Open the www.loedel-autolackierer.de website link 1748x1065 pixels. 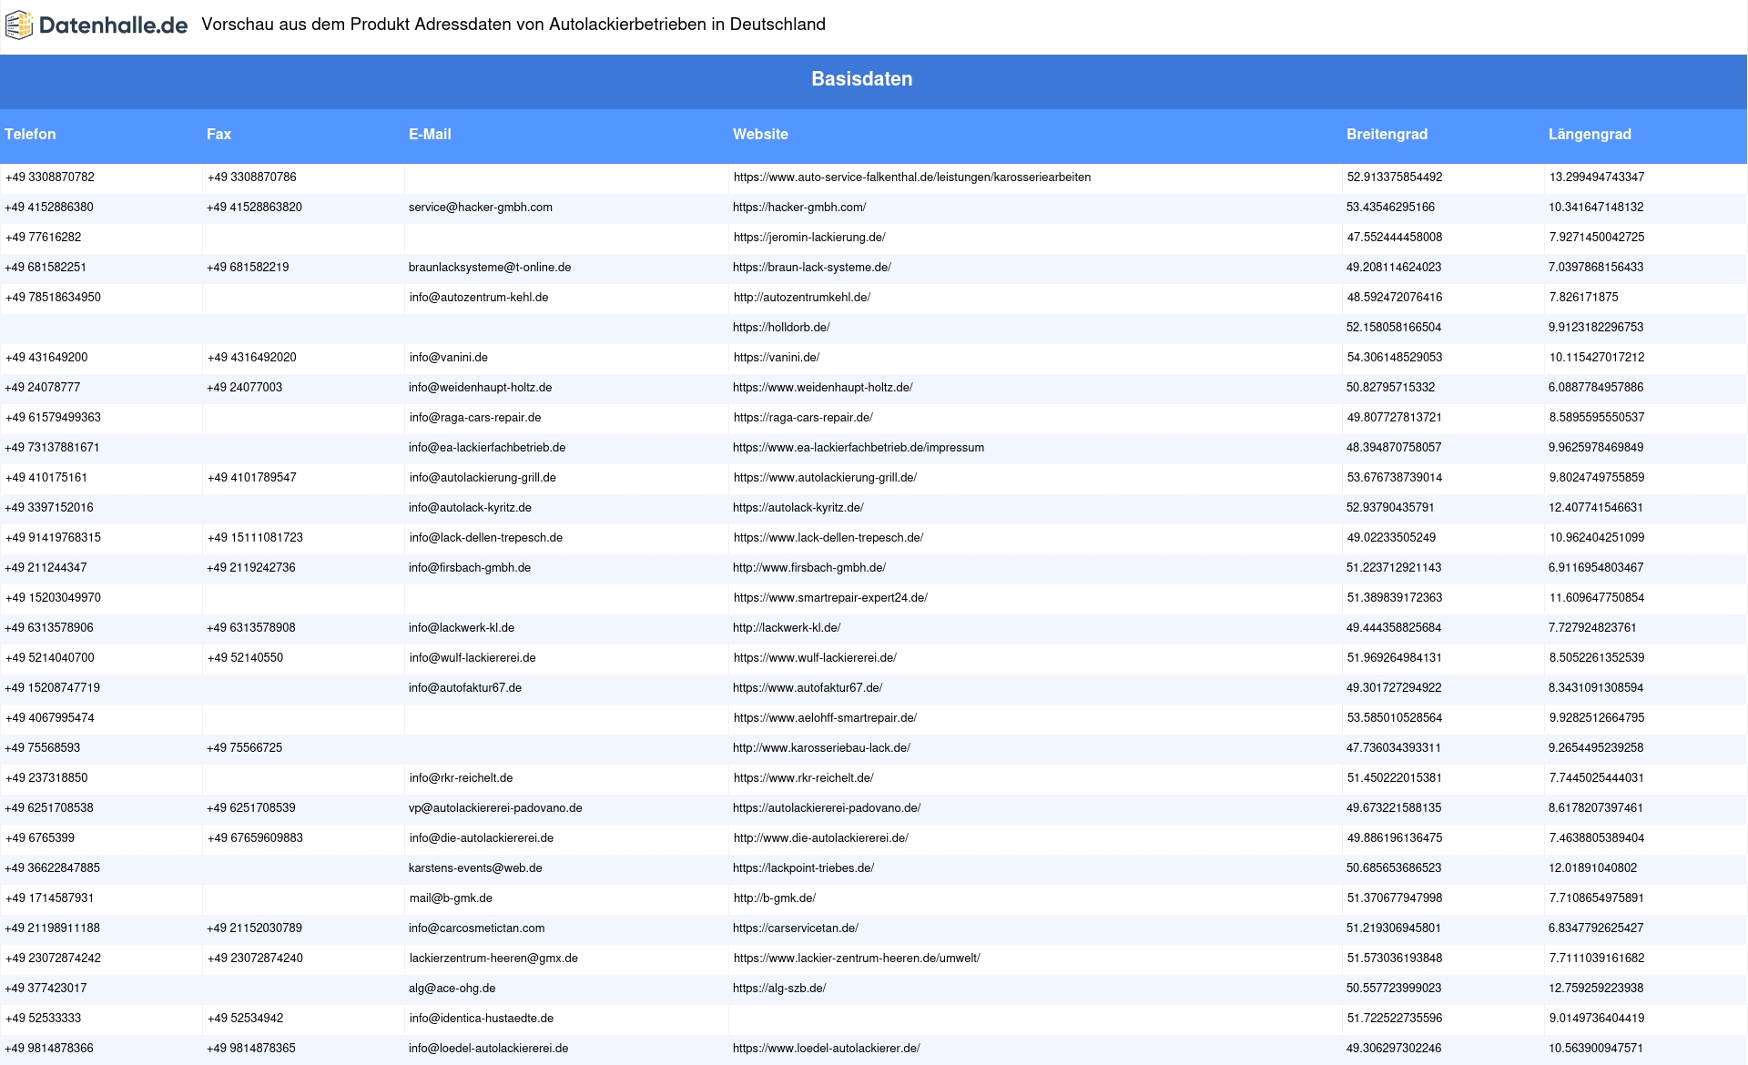[827, 1049]
